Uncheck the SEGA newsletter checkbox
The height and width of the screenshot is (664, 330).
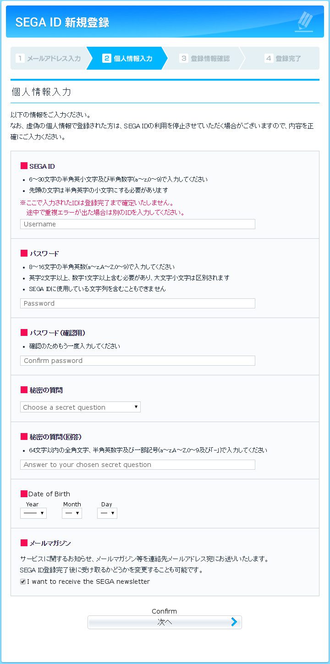23,582
